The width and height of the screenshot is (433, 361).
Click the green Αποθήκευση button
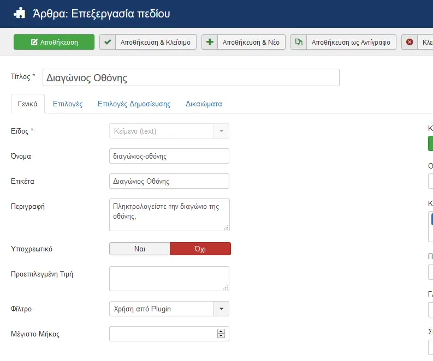pos(54,42)
